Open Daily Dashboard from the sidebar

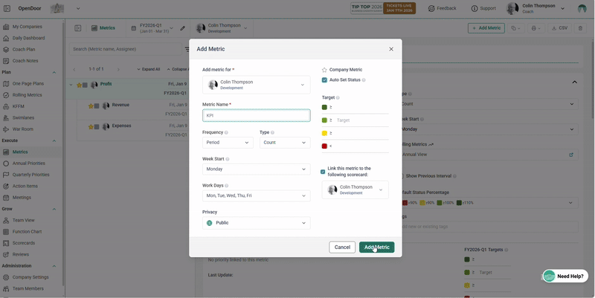pos(28,38)
